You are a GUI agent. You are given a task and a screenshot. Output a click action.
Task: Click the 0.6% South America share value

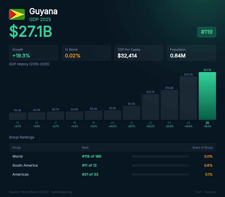208,165
